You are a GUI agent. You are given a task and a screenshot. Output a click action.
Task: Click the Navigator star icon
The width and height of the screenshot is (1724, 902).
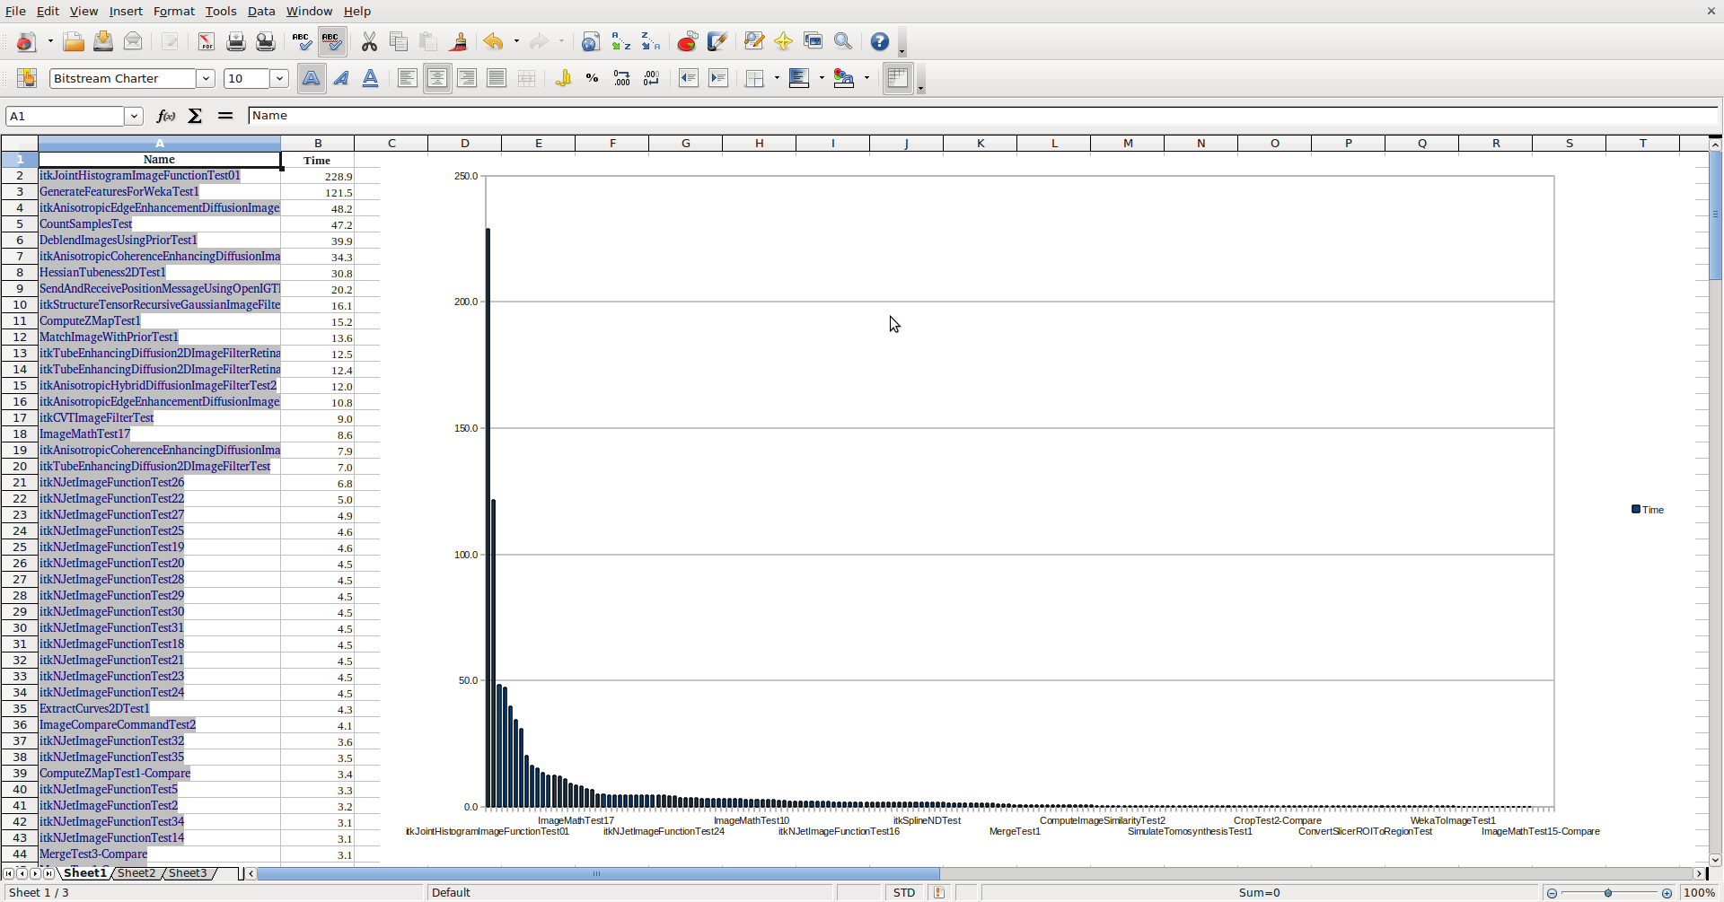pyautogui.click(x=783, y=41)
